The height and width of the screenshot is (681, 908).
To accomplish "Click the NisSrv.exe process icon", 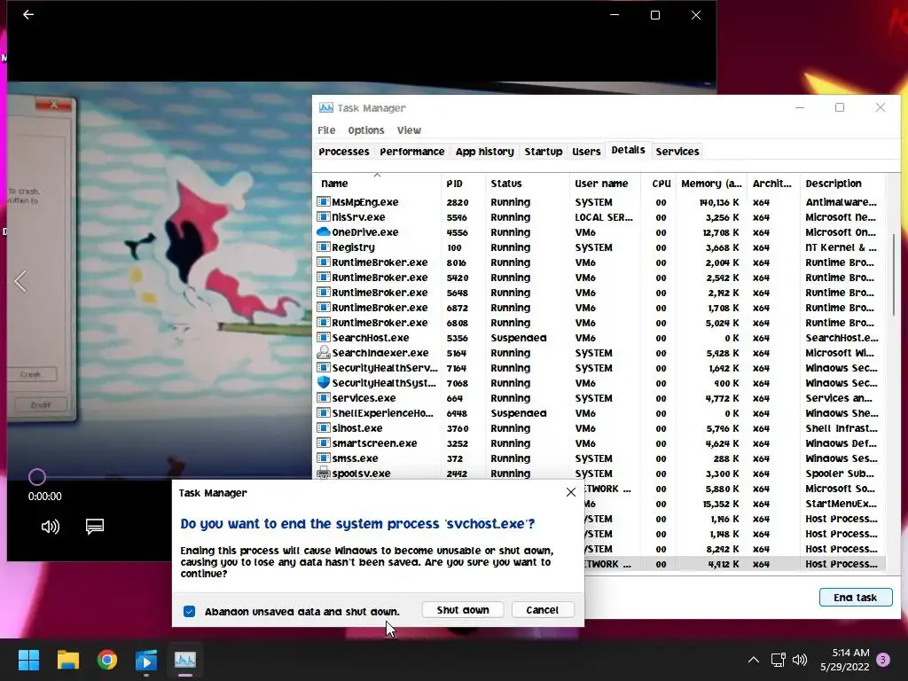I will [323, 217].
